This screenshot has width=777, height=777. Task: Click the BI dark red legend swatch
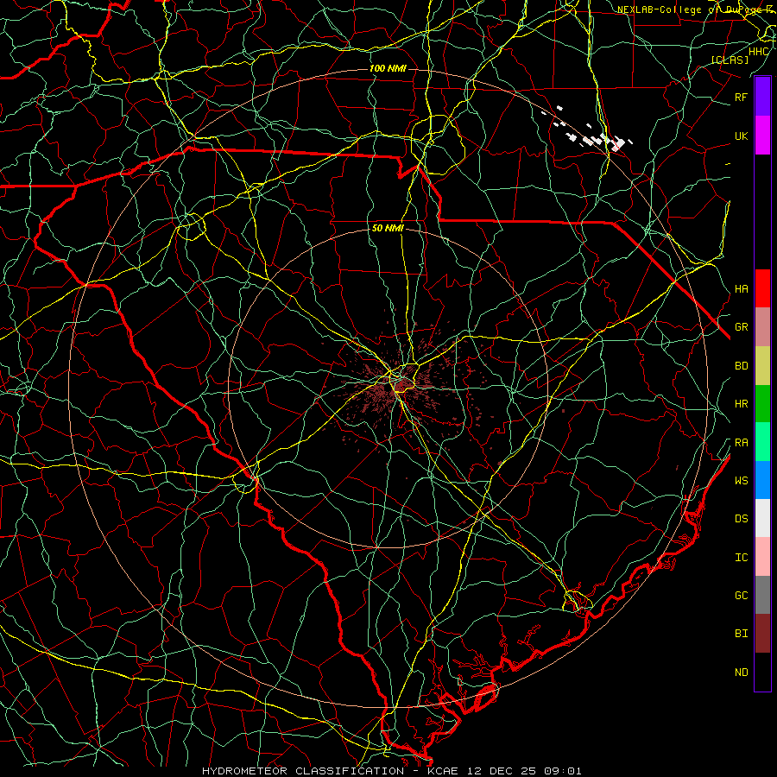(x=762, y=634)
